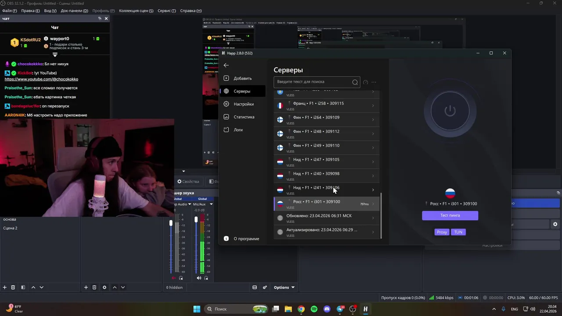Open the Desktop Audio dropdown arrow
This screenshot has height=316, width=562.
[x=190, y=204]
